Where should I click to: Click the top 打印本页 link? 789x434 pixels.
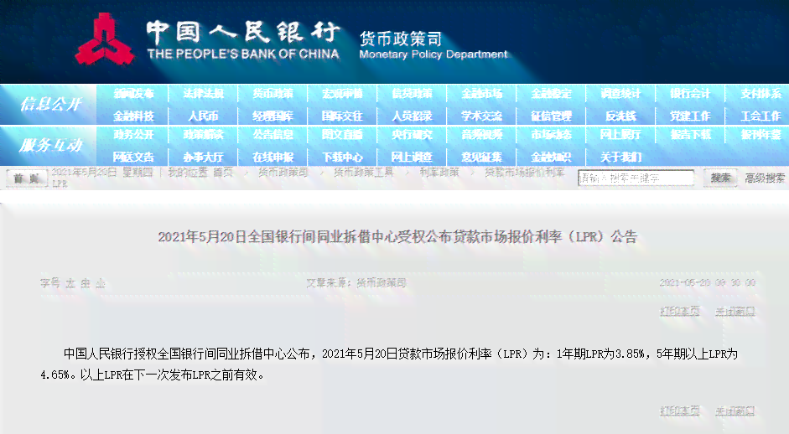click(x=679, y=312)
